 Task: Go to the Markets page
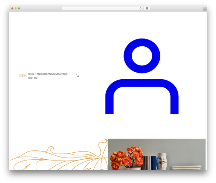[41, 74]
